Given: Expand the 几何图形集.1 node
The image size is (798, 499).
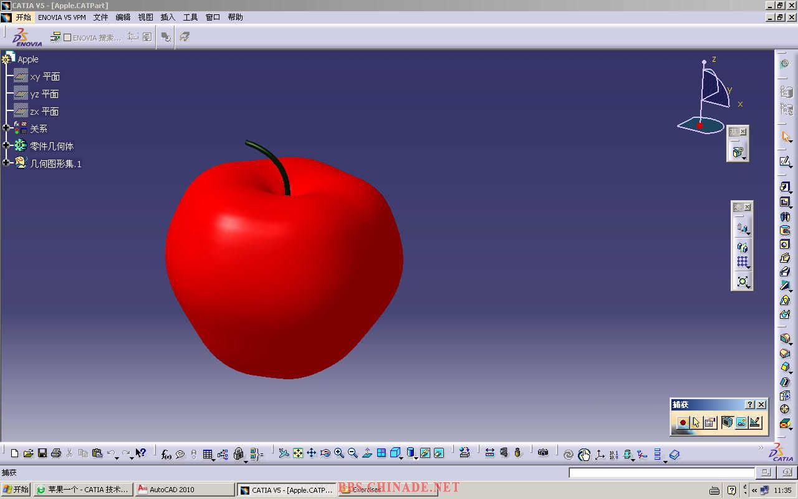Looking at the screenshot, I should pyautogui.click(x=6, y=163).
